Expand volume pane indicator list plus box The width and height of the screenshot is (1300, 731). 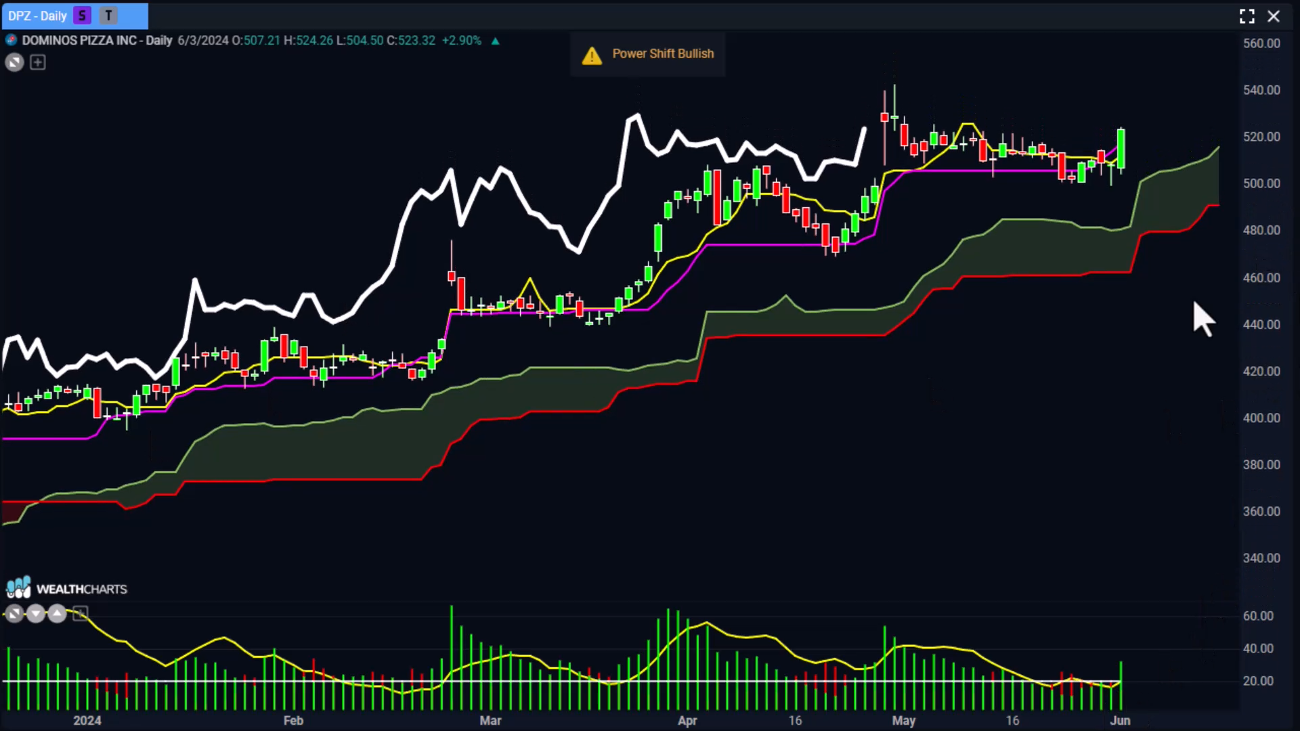(x=80, y=614)
